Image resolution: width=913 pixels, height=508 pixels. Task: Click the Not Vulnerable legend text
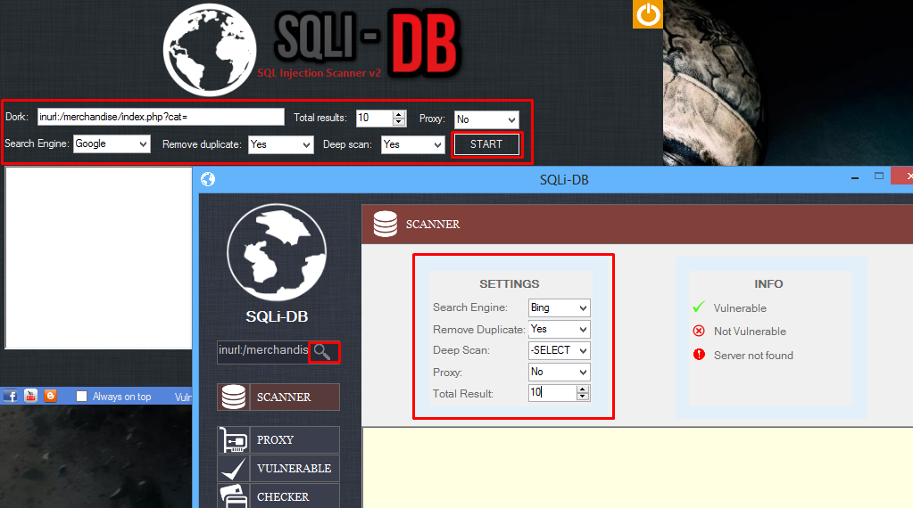pos(750,332)
